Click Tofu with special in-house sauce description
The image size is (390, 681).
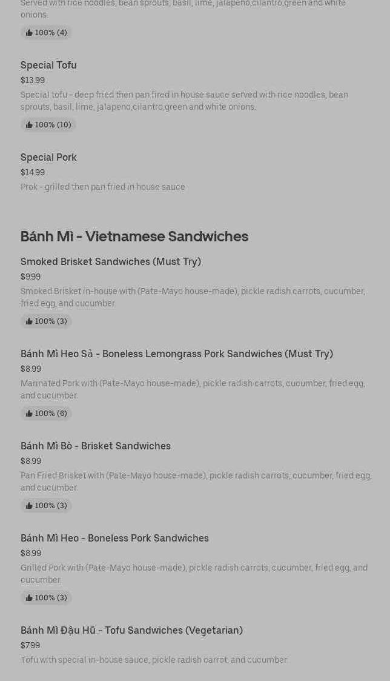tap(154, 660)
